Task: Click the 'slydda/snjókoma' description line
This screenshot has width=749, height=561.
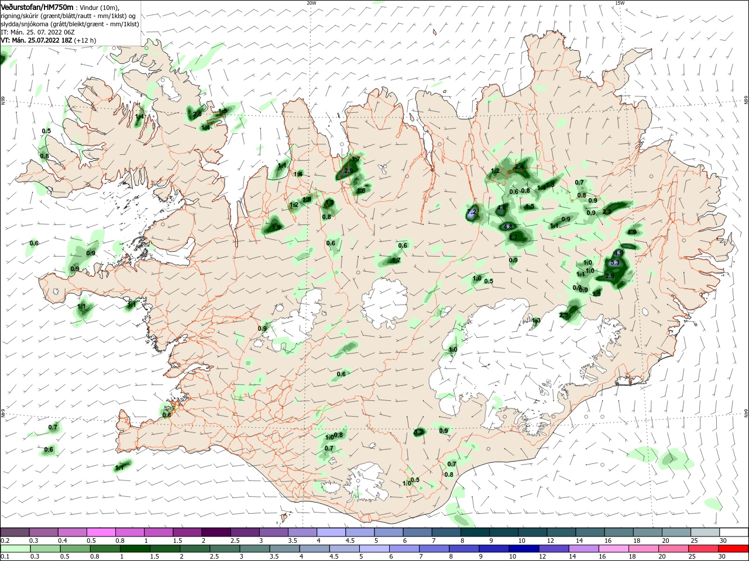Action: 70,24
